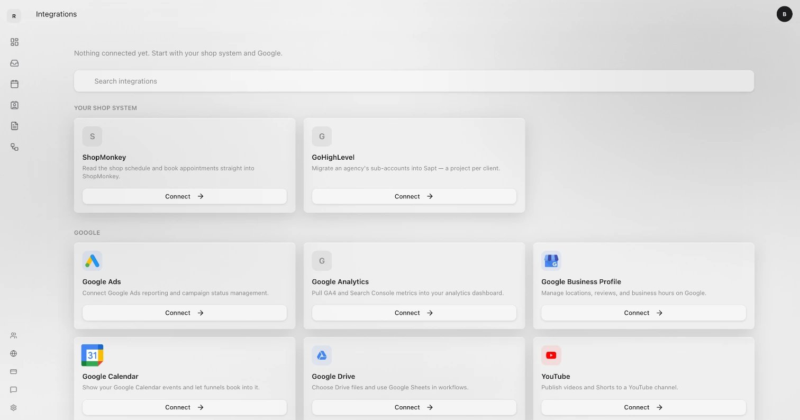Connect the Google Drive integration

coord(414,407)
